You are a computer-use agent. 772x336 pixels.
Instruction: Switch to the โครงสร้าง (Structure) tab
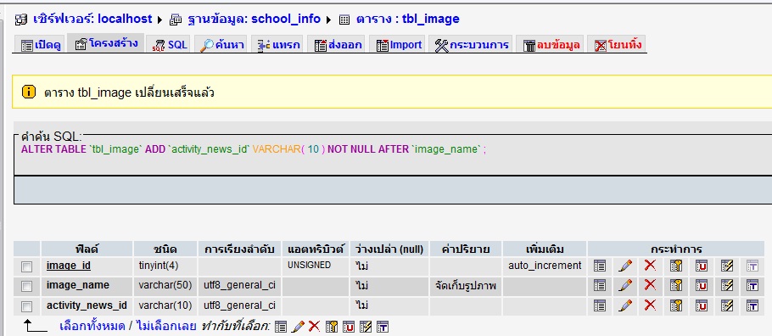106,43
